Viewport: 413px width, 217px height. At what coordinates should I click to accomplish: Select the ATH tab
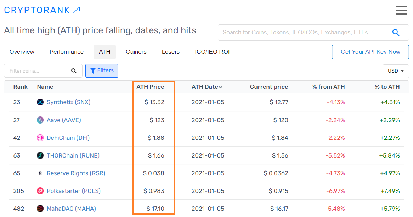(x=104, y=52)
